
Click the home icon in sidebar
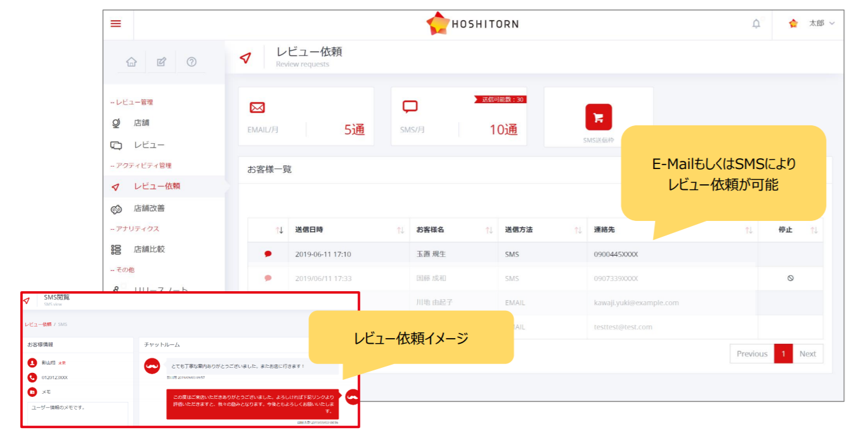point(131,62)
